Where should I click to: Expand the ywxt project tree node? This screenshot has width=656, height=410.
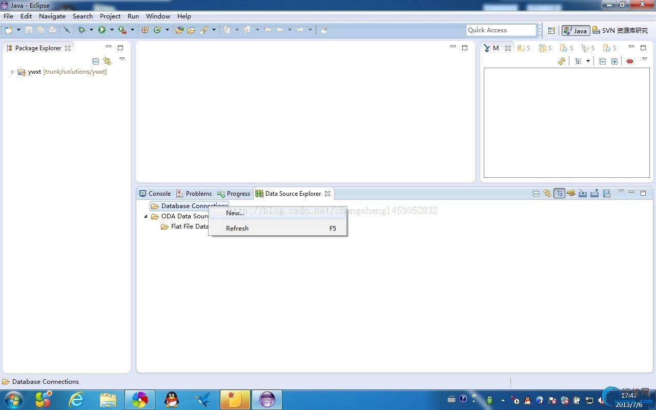pyautogui.click(x=12, y=72)
